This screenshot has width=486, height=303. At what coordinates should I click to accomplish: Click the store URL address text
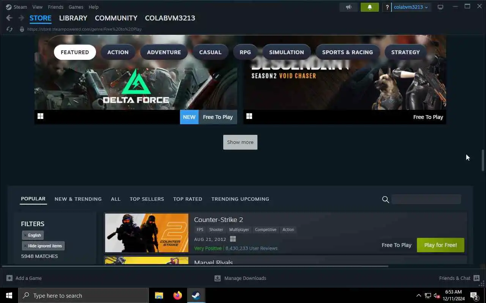pos(84,29)
